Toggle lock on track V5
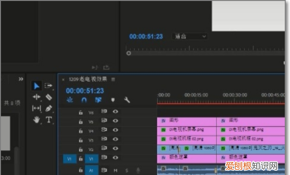 coord(81,121)
